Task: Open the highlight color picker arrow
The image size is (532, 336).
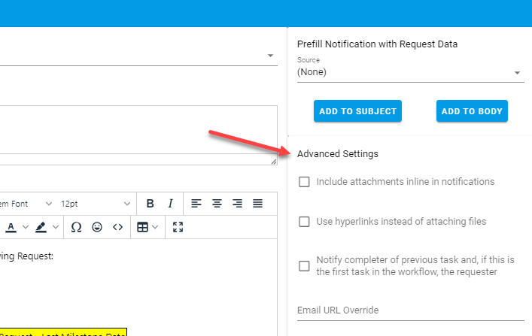Action: tap(56, 227)
